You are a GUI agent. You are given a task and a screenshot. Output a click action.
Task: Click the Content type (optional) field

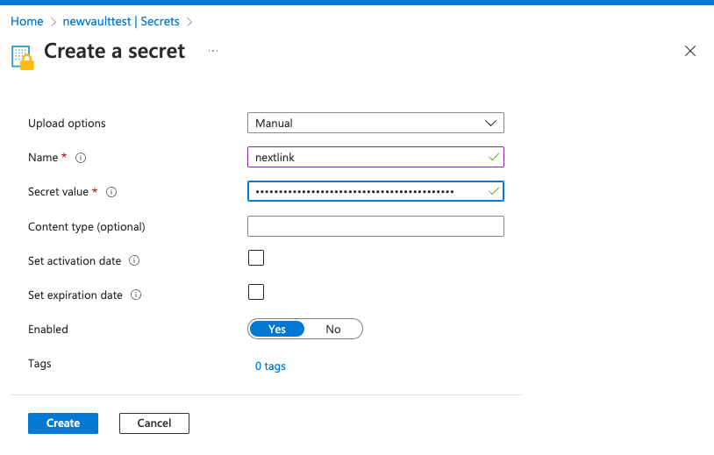pos(375,226)
